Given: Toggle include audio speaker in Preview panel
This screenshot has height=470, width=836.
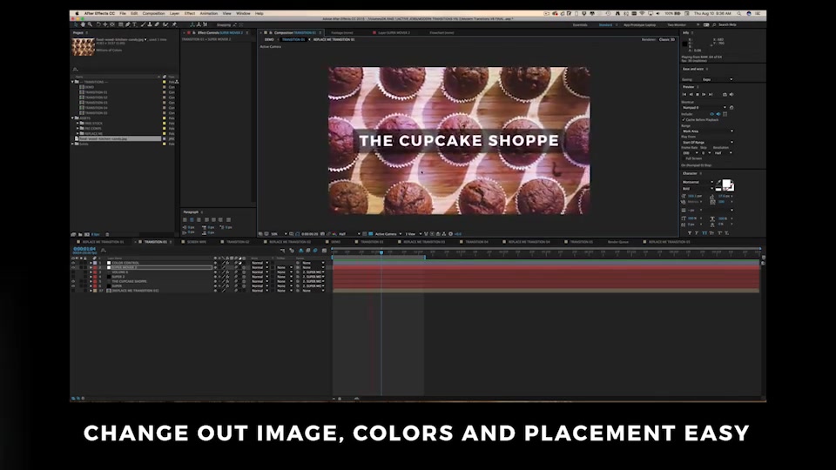Looking at the screenshot, I should coord(718,114).
